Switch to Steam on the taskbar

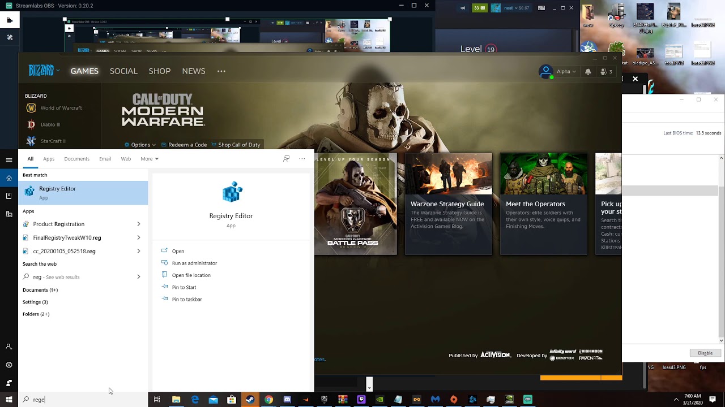(x=250, y=400)
